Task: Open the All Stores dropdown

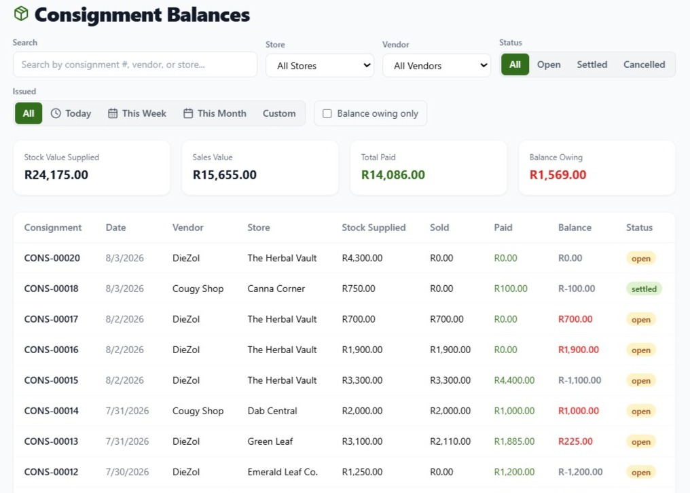Action: (x=320, y=66)
